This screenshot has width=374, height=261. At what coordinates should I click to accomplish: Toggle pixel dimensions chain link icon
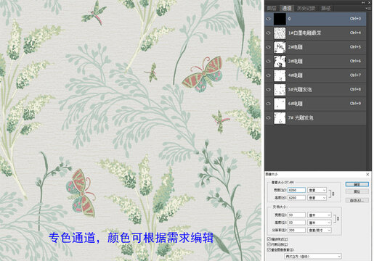tap(333, 194)
